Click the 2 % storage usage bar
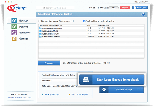This screenshot has height=106, width=154. 113,8
